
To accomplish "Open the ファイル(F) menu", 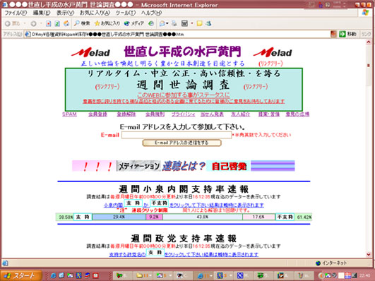I will [x=16, y=13].
